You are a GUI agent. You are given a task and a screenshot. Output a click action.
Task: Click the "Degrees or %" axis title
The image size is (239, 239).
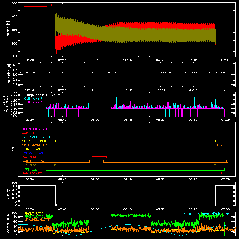tap(8, 224)
